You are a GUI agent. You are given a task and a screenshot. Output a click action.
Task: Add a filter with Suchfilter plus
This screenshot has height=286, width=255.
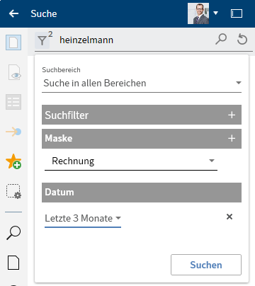pos(232,115)
